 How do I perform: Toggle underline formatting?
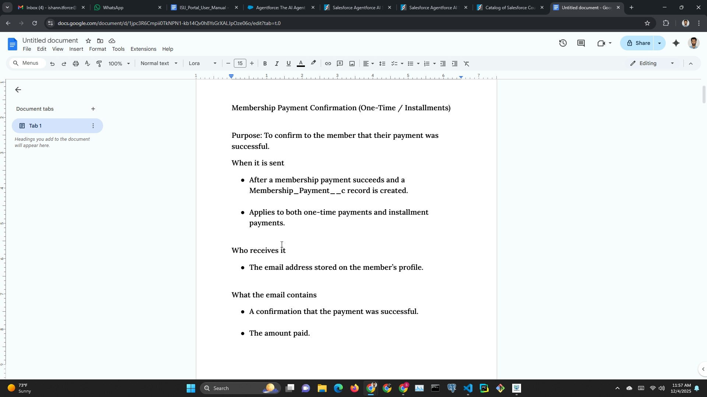(x=289, y=64)
